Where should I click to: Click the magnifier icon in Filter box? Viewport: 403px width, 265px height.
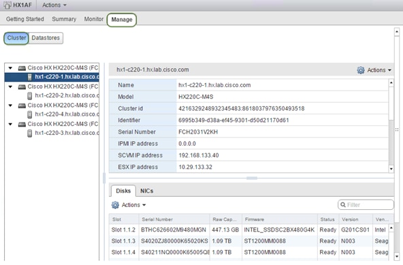343,205
